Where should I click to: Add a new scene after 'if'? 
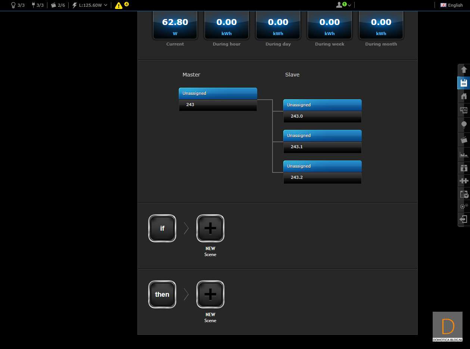[210, 228]
